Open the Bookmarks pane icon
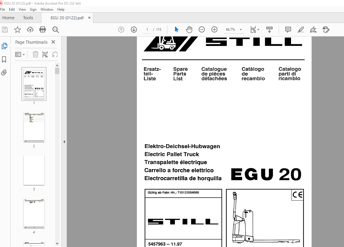 point(4,59)
